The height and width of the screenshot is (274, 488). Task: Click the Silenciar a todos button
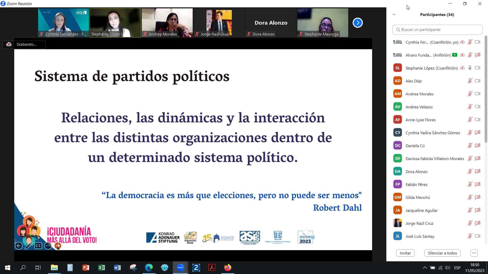(443, 253)
